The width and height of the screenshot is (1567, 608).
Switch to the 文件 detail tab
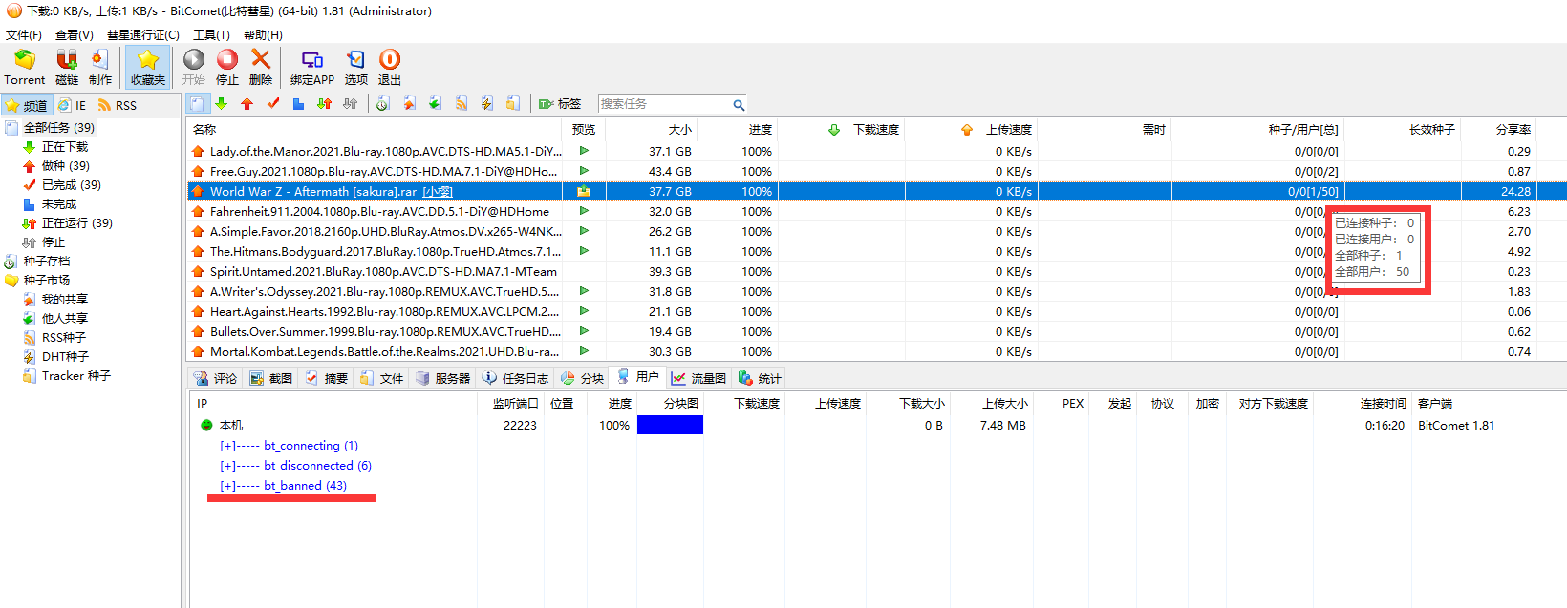pyautogui.click(x=381, y=378)
